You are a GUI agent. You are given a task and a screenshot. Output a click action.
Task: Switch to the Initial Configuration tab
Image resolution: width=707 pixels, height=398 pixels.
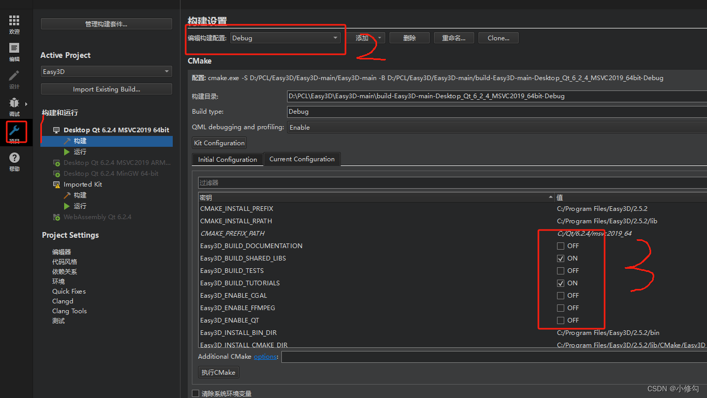click(x=227, y=159)
